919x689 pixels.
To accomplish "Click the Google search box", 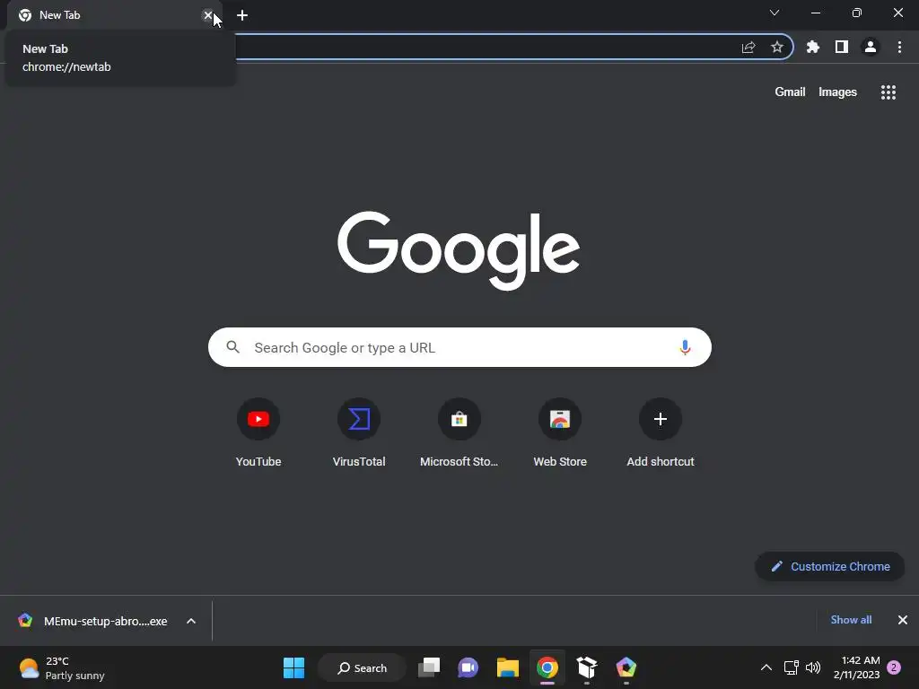I will pyautogui.click(x=459, y=347).
